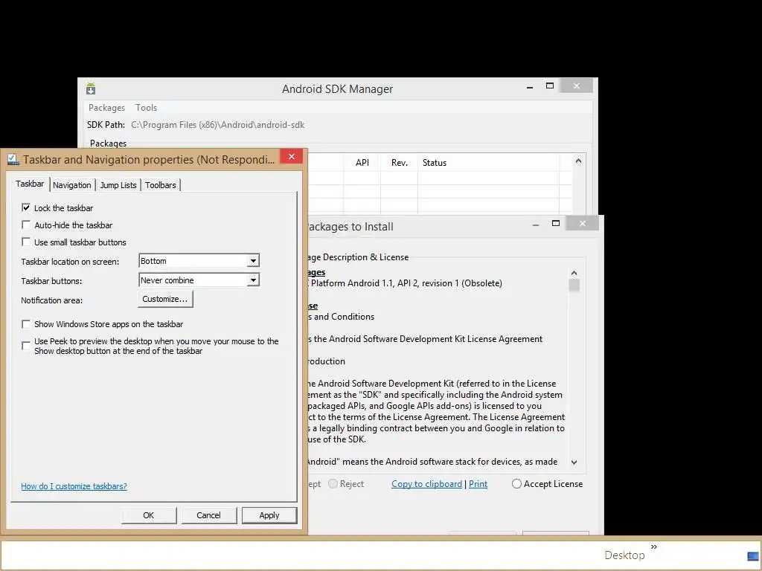Enable Auto-hide the taskbar

(x=26, y=225)
